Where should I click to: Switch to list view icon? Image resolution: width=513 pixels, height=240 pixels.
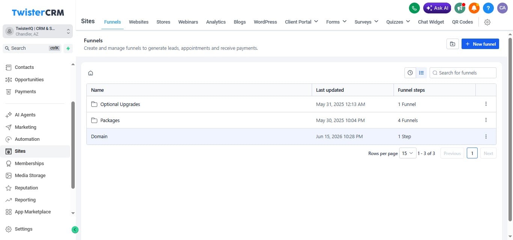(x=421, y=73)
